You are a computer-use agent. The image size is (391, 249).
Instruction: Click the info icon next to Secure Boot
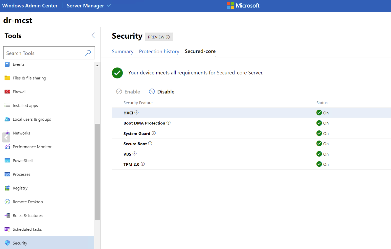tap(150, 143)
